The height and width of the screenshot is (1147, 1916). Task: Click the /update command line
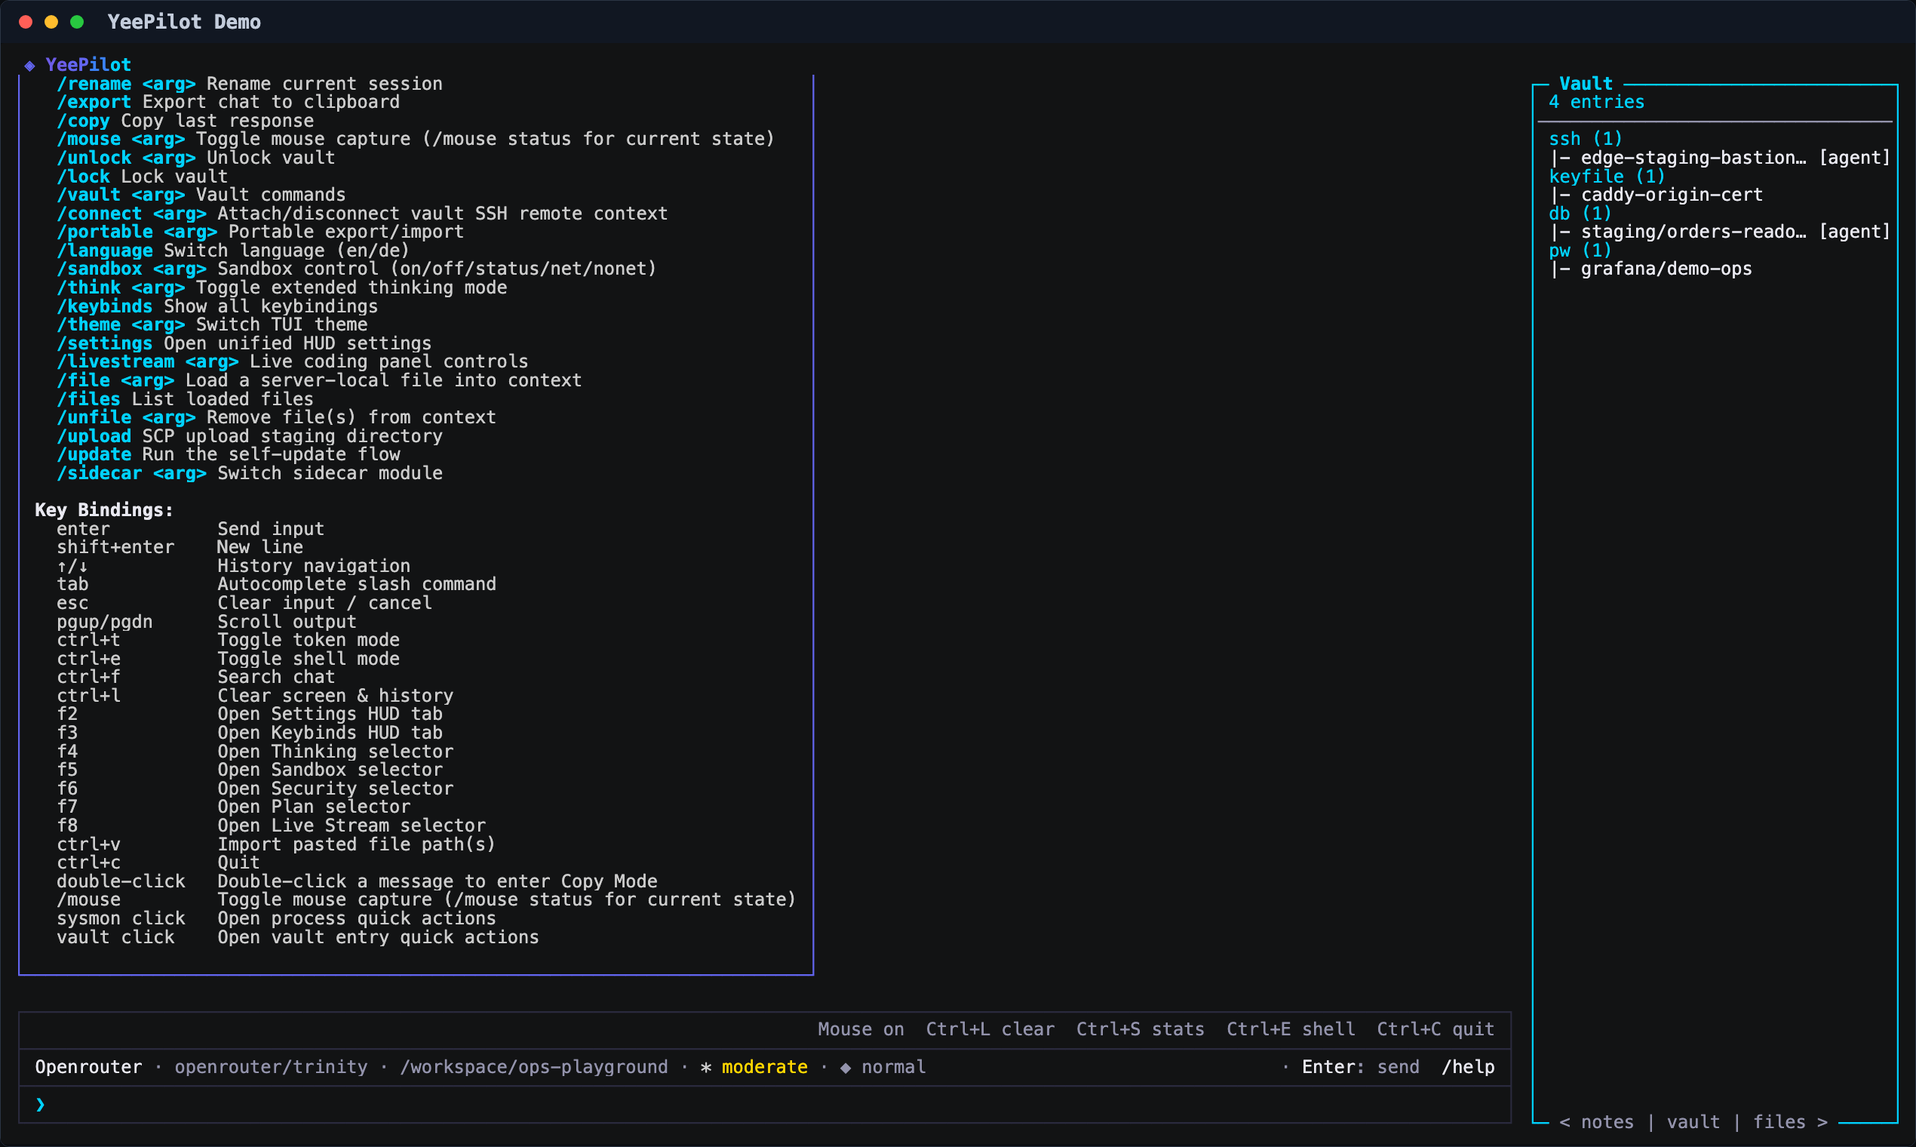pos(228,454)
